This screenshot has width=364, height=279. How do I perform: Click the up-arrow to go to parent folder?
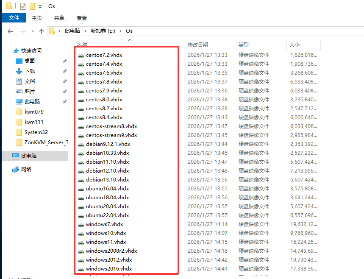pyautogui.click(x=40, y=31)
